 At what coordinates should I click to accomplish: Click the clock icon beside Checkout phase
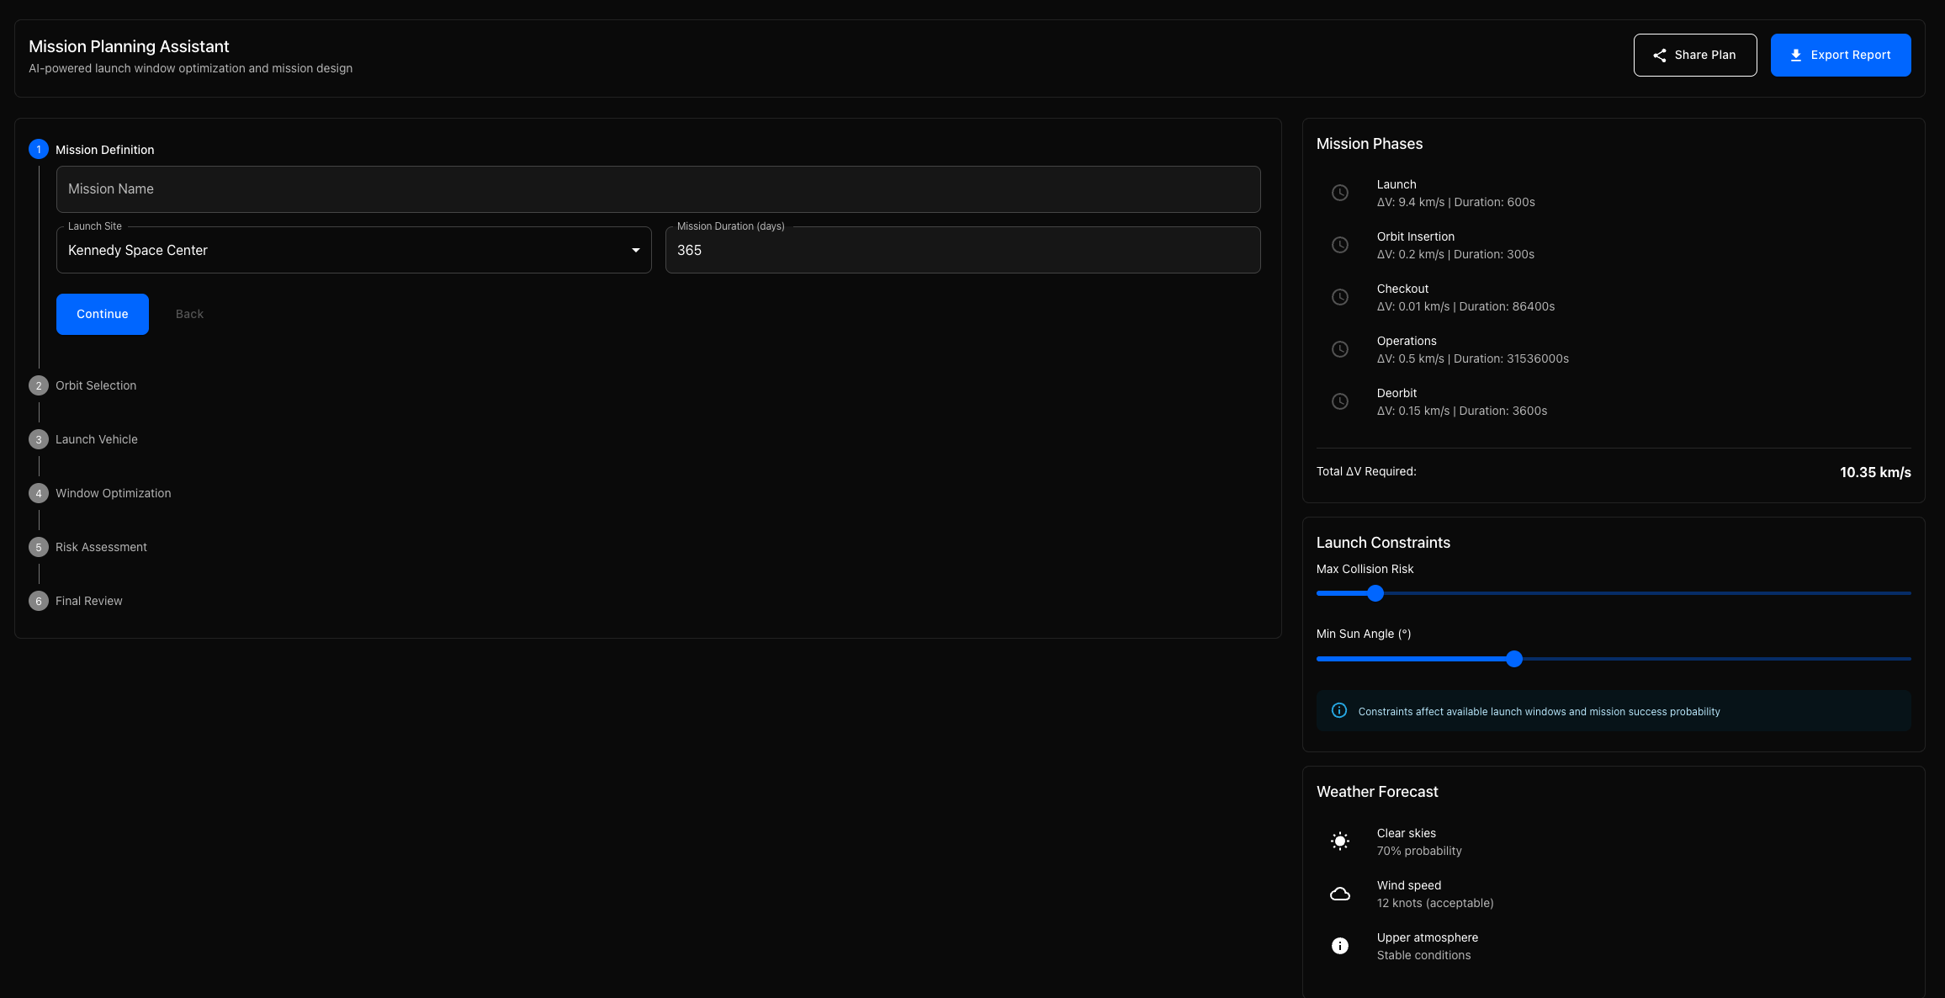click(x=1340, y=297)
